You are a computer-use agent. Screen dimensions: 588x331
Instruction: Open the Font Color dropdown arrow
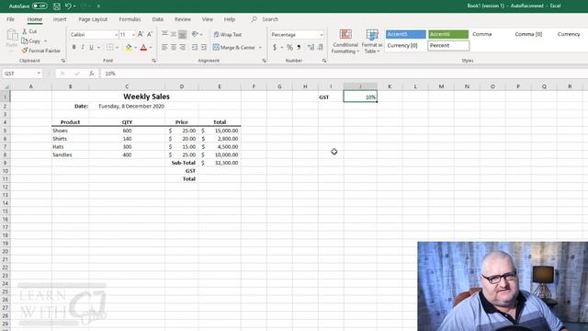(x=151, y=48)
